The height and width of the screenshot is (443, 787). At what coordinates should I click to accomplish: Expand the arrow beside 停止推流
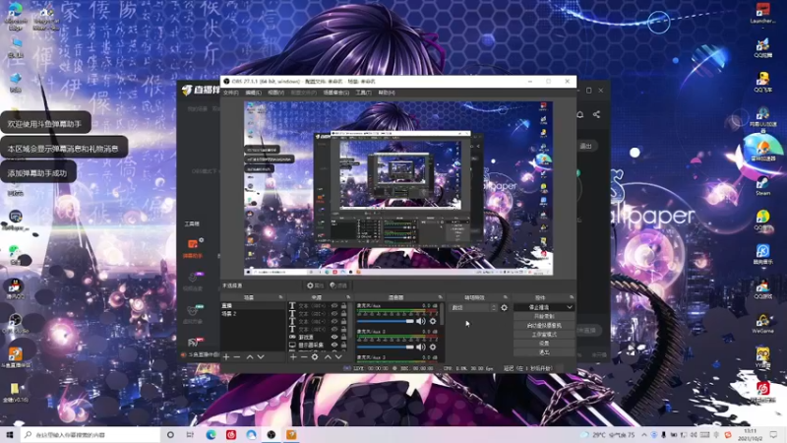(570, 307)
